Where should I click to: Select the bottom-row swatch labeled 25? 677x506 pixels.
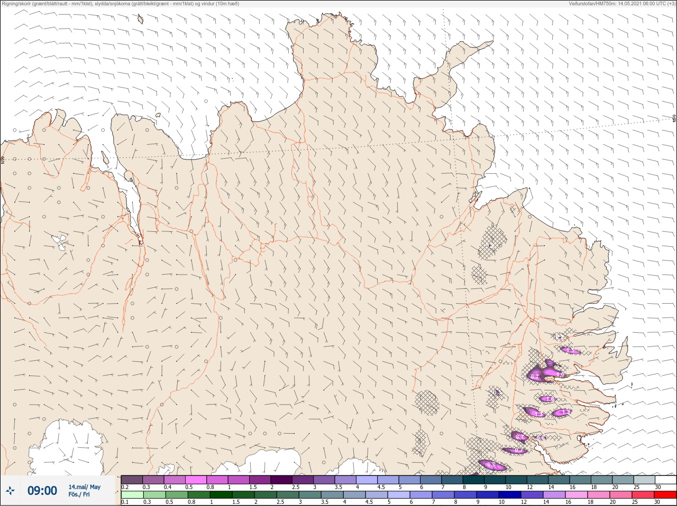pyautogui.click(x=644, y=495)
